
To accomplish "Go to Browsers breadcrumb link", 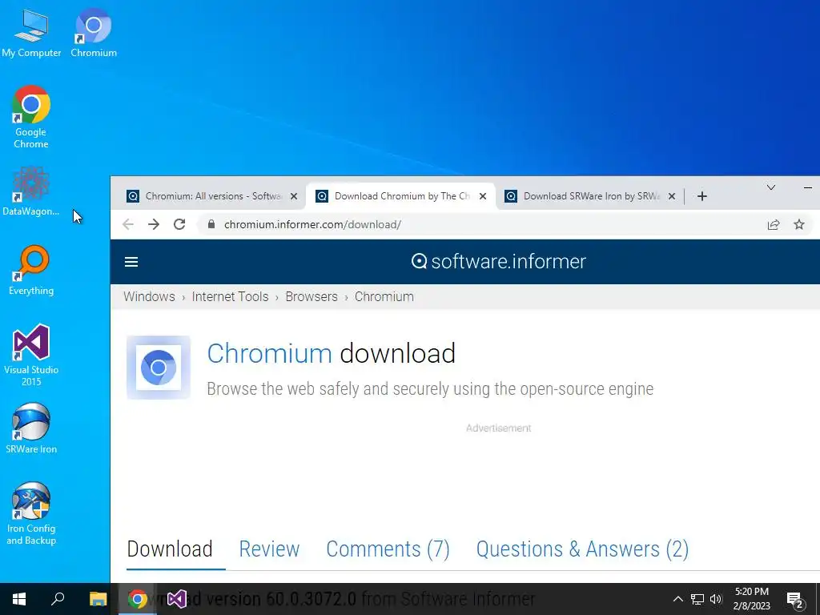I will 312,296.
